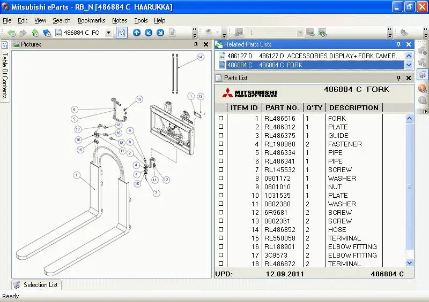
Task: Close the Parts List panel
Action: [x=409, y=78]
